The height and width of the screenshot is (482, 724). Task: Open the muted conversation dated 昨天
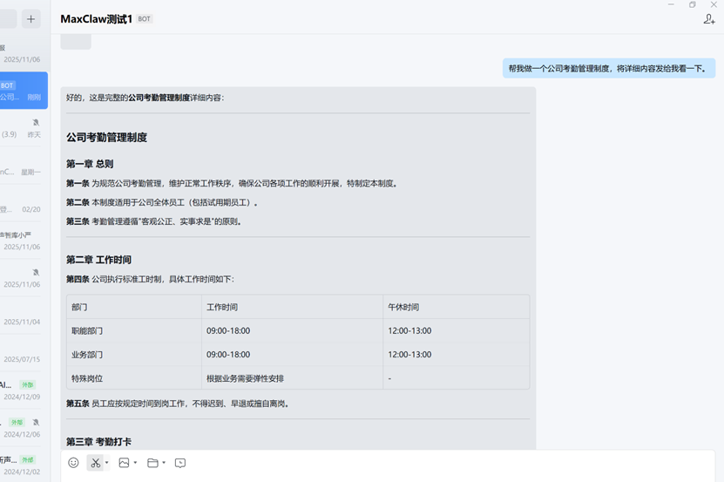(x=23, y=129)
